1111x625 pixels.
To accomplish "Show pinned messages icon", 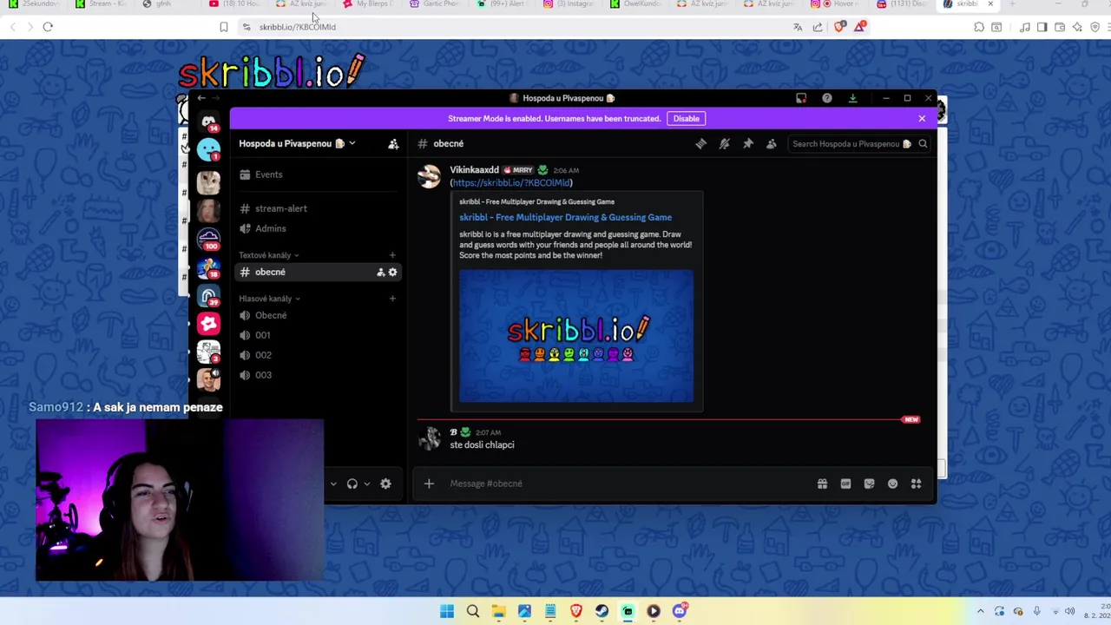I will 748,144.
